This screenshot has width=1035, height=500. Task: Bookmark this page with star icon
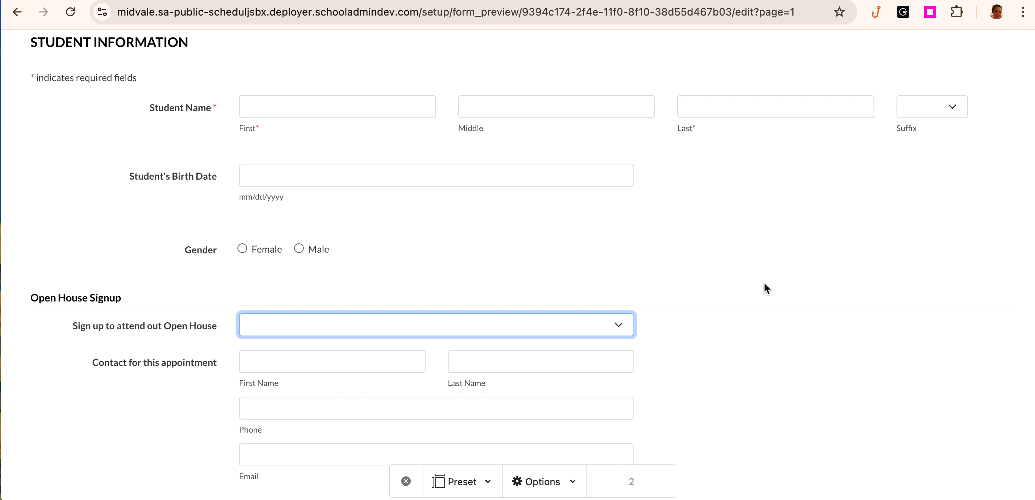(x=839, y=12)
